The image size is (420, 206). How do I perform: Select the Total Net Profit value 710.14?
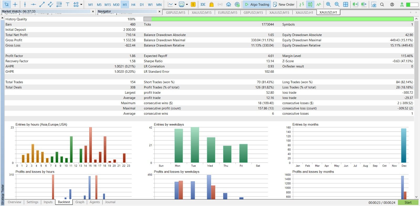tap(130, 35)
